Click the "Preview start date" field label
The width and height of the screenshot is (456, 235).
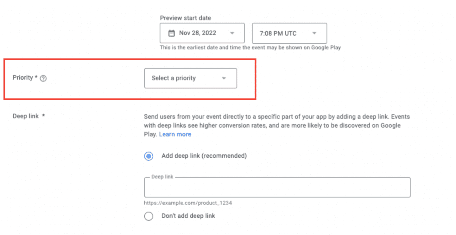point(185,18)
